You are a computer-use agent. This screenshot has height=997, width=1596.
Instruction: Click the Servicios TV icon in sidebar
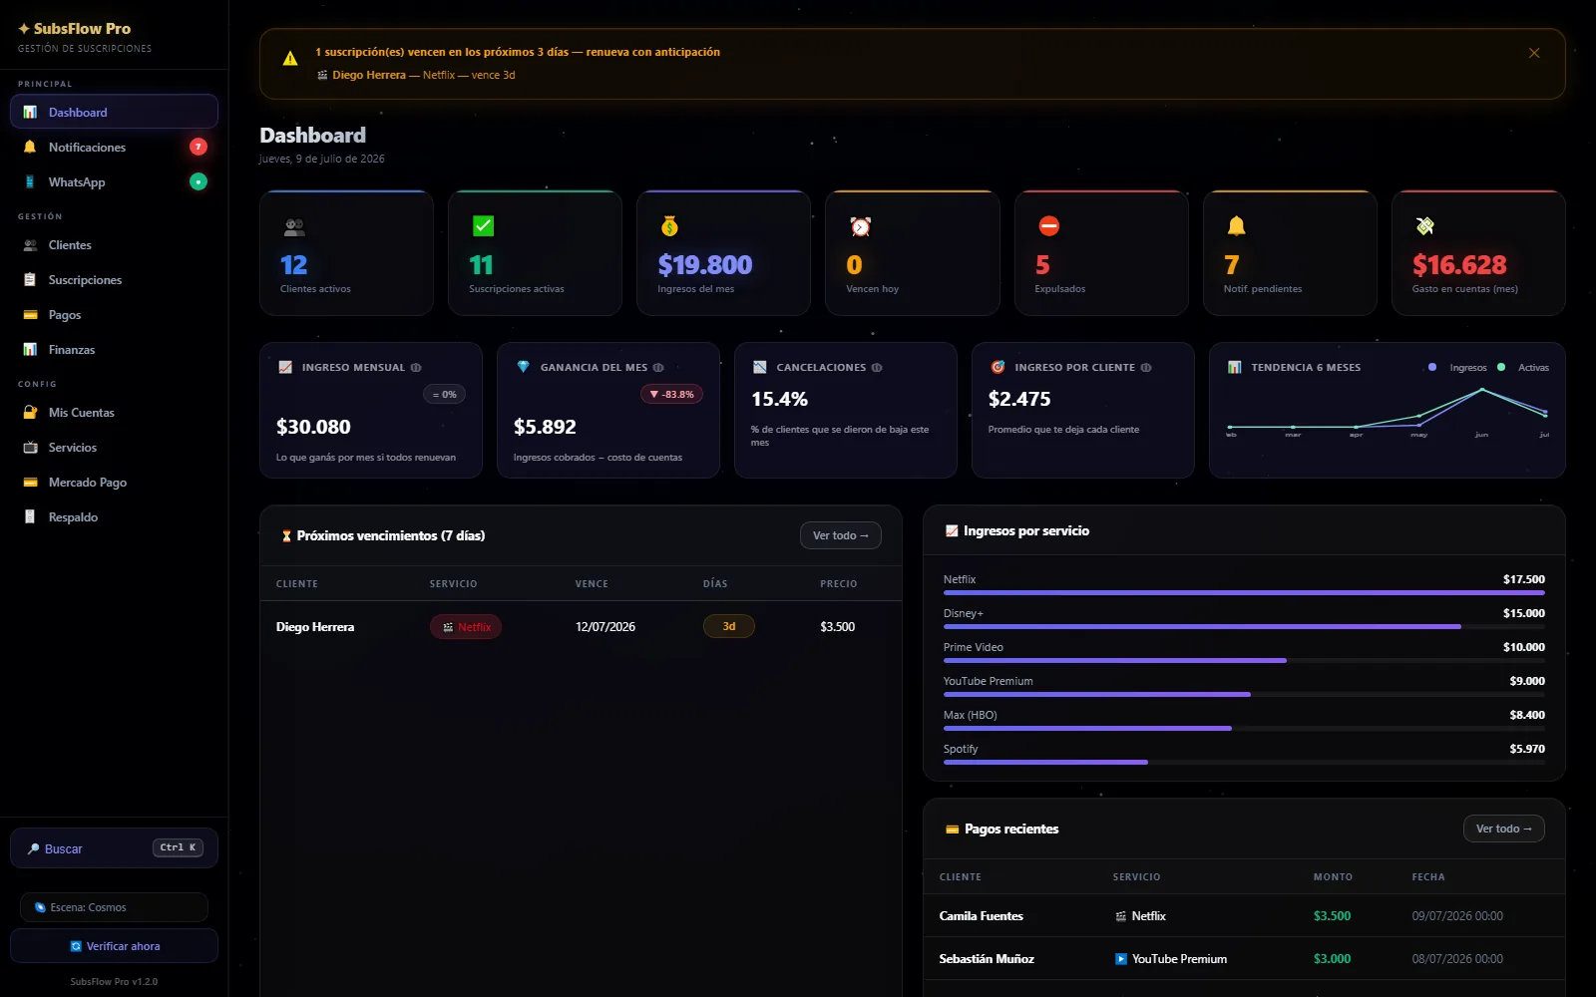point(30,447)
